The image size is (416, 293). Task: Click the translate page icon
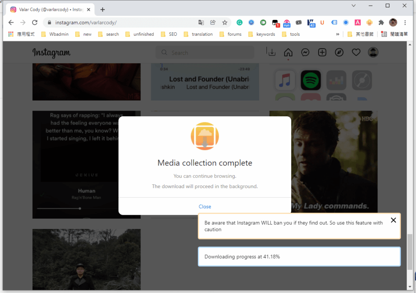[x=201, y=23]
